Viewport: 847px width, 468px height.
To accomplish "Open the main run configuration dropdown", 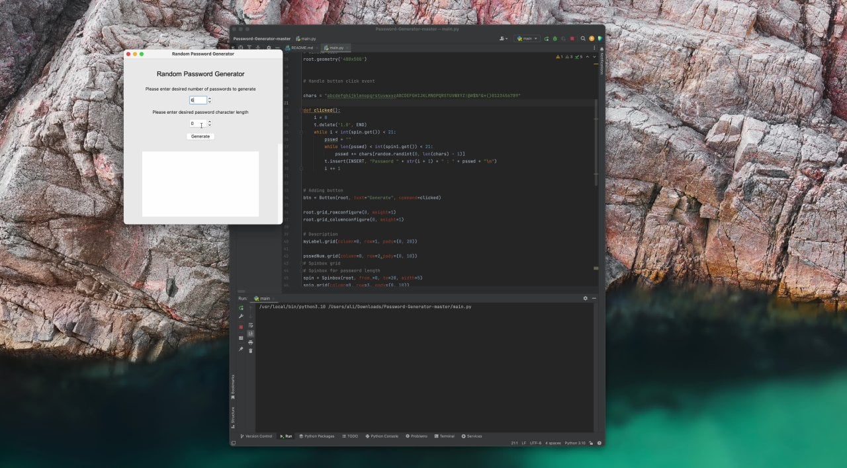I will [527, 38].
